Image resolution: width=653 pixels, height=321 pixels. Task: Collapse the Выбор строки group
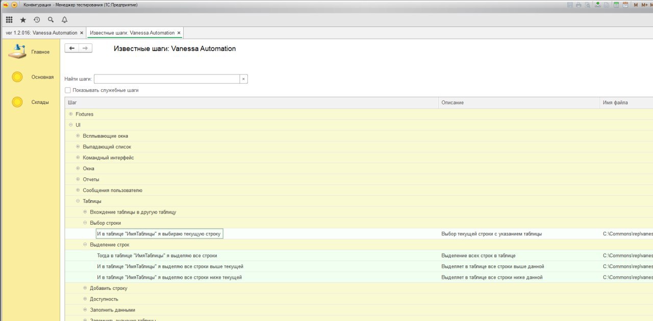[85, 223]
